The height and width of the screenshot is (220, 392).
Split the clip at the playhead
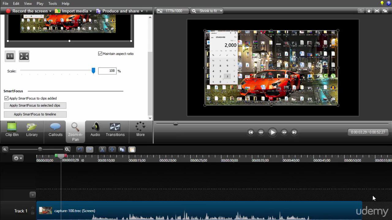coord(112,149)
